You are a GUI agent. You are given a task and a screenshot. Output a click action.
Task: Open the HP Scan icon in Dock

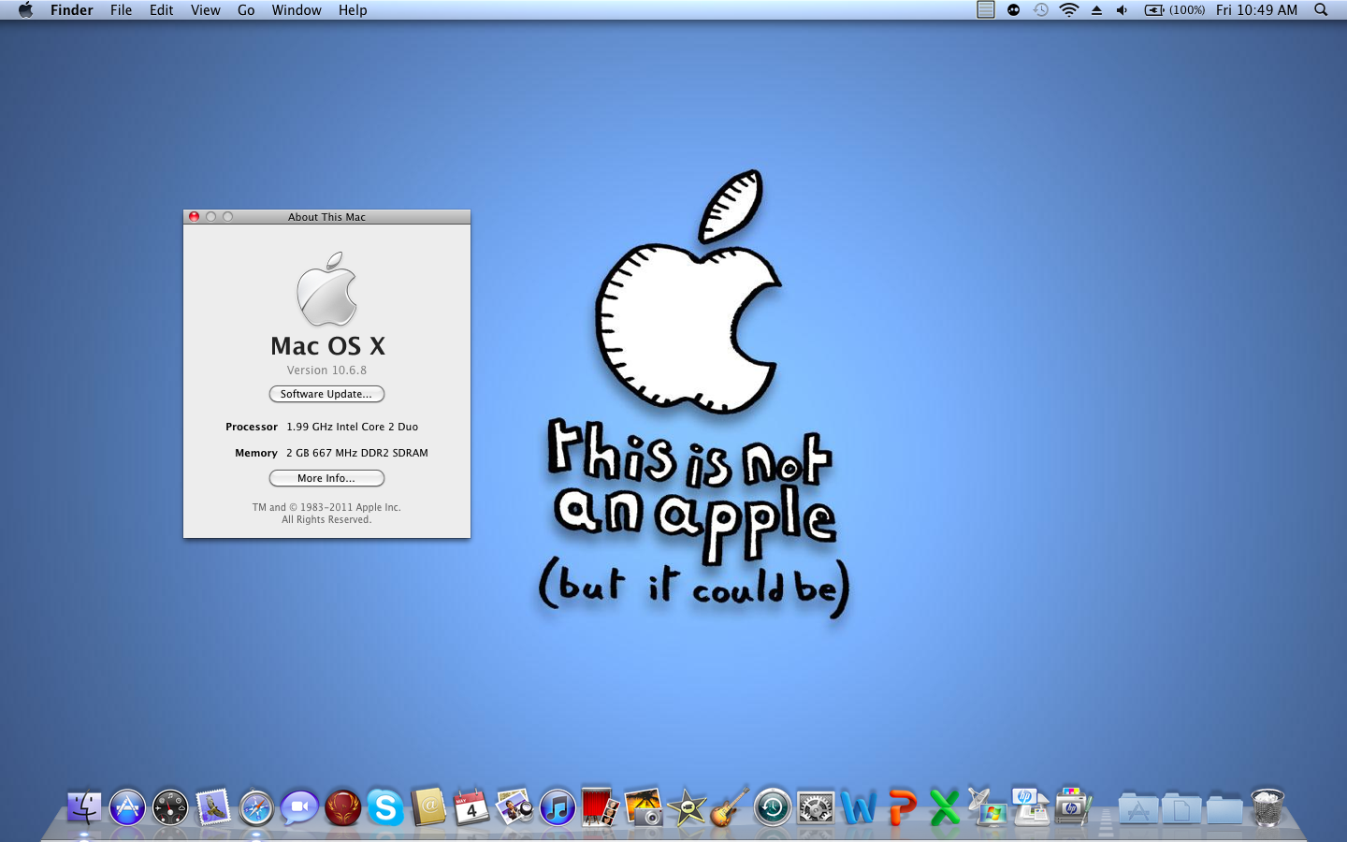click(1031, 807)
